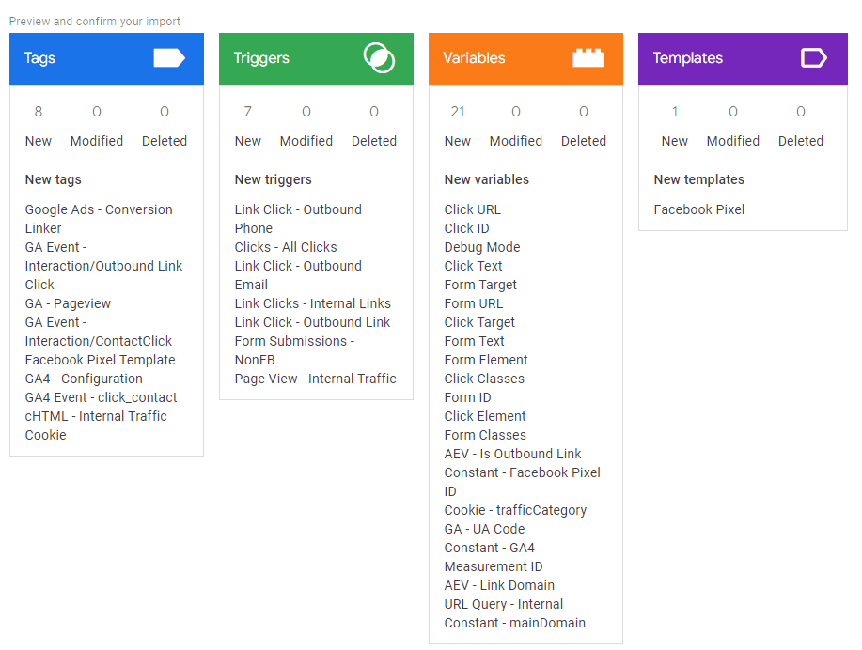Select the GA4 Event - click_contact tag
This screenshot has width=862, height=650.
(101, 397)
